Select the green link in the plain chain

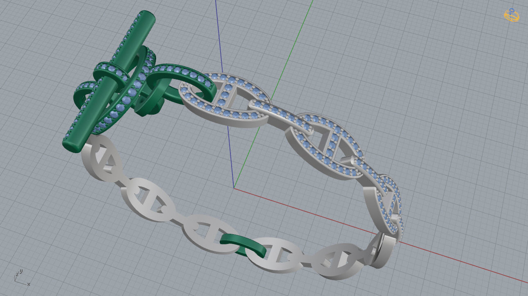coord(244,245)
